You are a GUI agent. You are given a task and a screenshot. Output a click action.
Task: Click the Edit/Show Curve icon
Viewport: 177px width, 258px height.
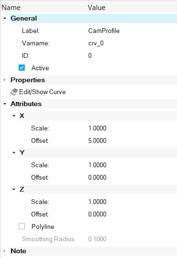point(14,92)
